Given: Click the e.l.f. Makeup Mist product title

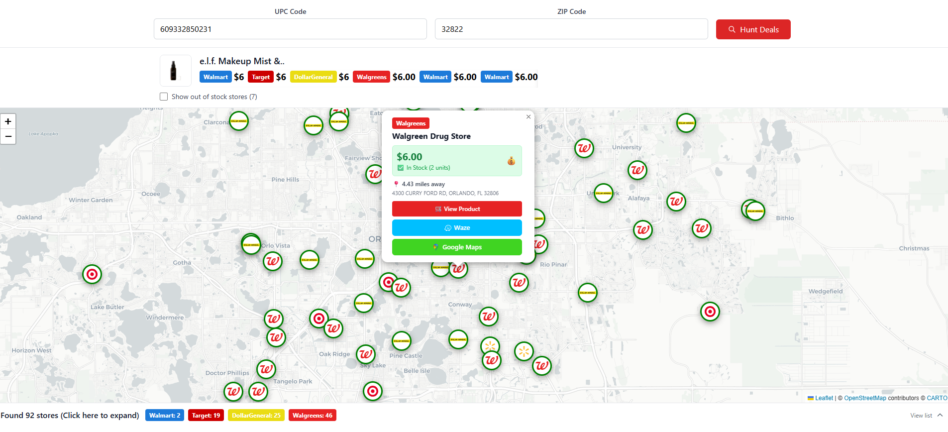Looking at the screenshot, I should tap(242, 61).
